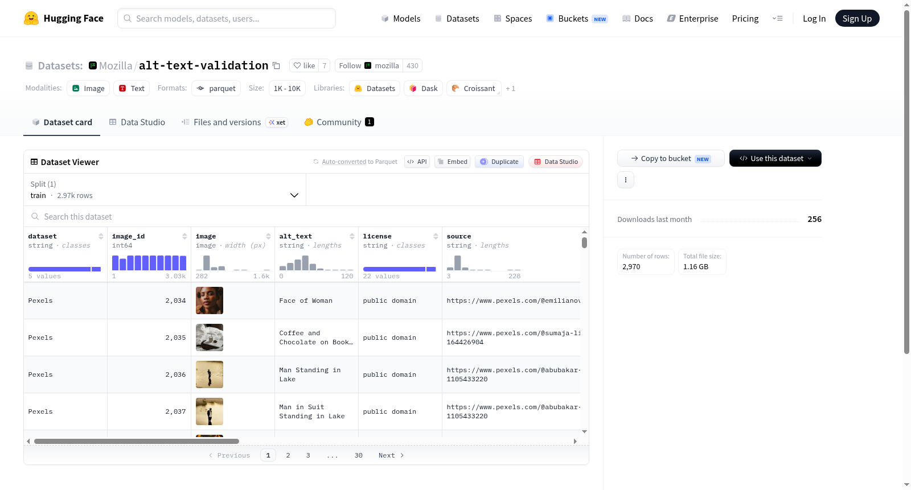Click the Croissant library tag
This screenshot has width=911, height=490.
(474, 88)
